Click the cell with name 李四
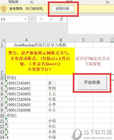114x140 pixels. tap(61, 88)
